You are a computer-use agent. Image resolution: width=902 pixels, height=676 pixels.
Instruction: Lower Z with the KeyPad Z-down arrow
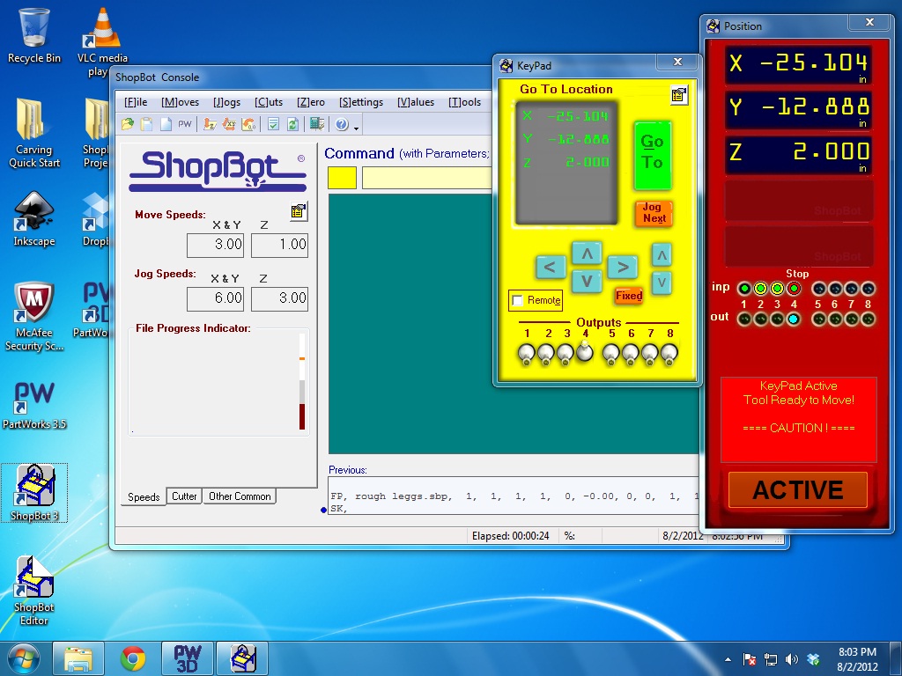(x=662, y=283)
